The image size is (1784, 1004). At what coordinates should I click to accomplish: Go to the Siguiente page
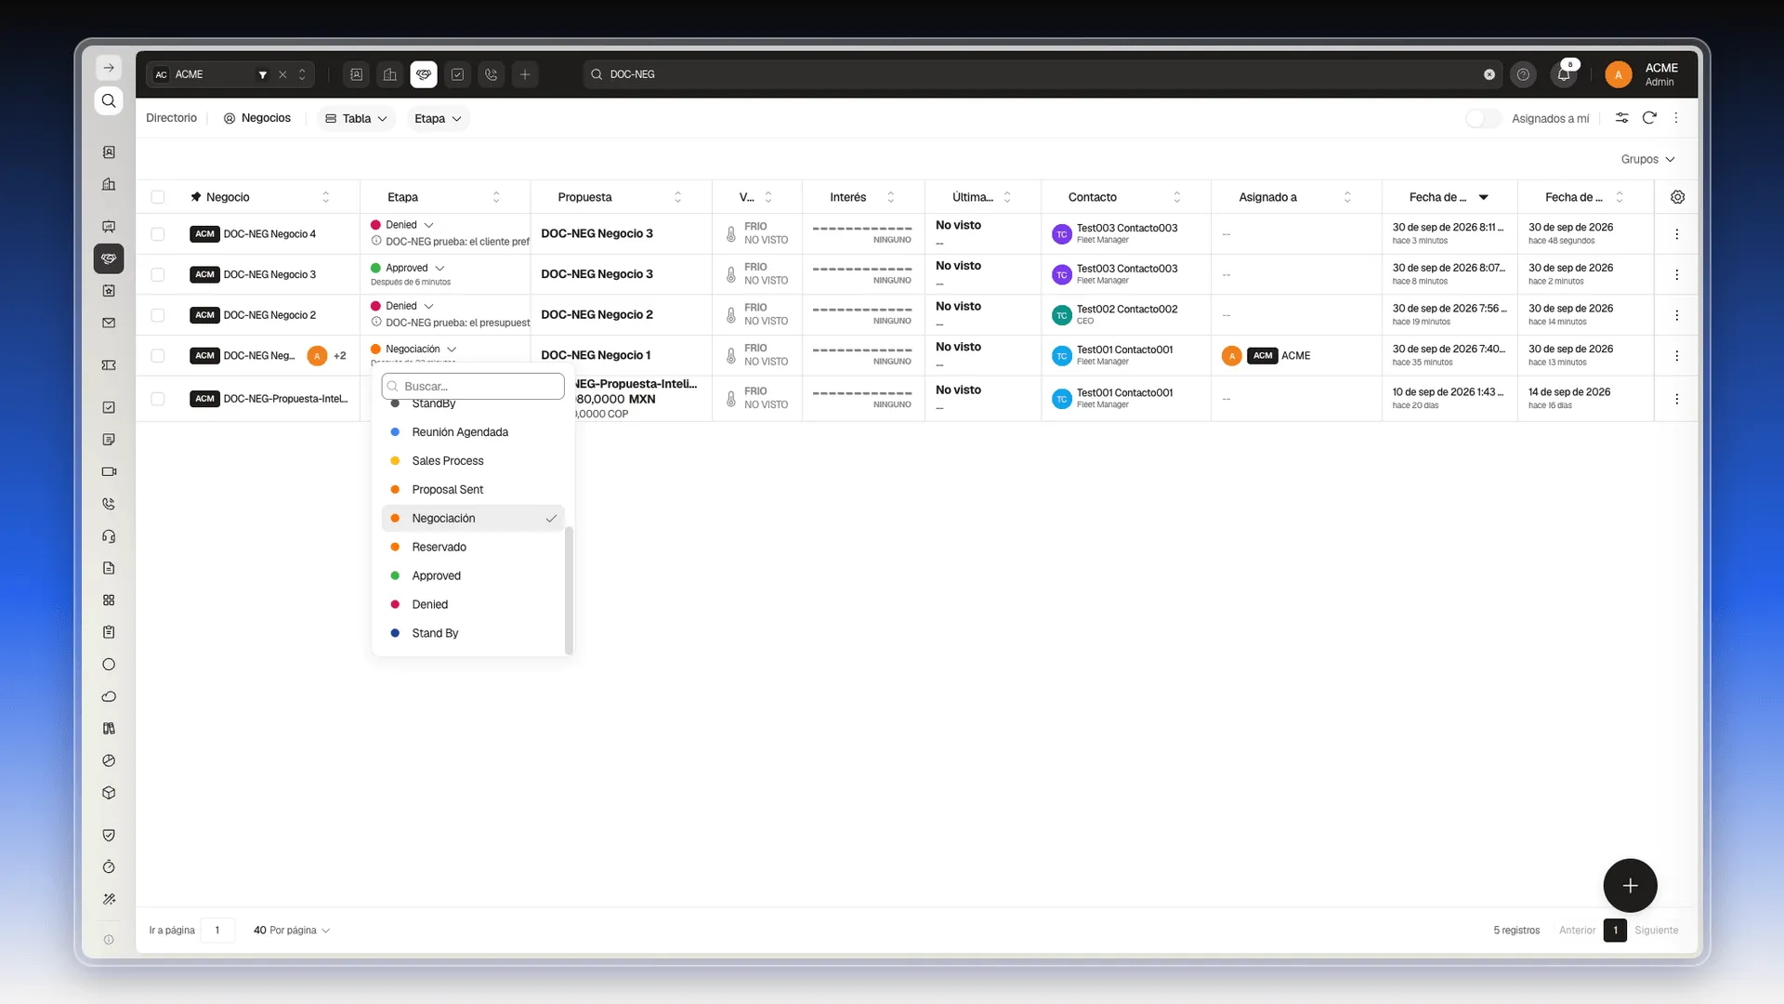tap(1656, 930)
